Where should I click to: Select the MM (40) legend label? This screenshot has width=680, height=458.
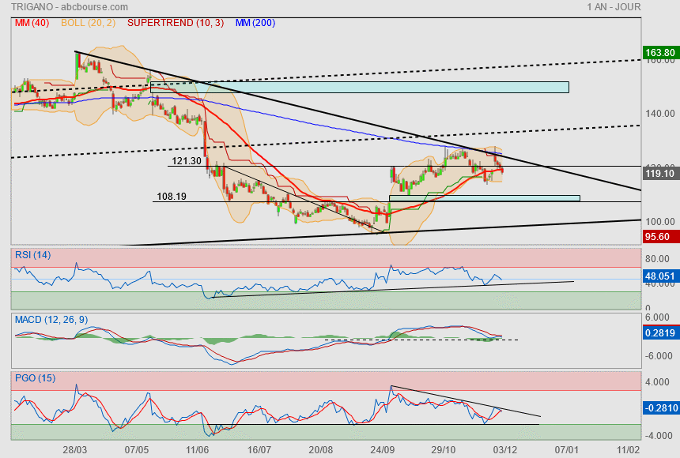(32, 23)
